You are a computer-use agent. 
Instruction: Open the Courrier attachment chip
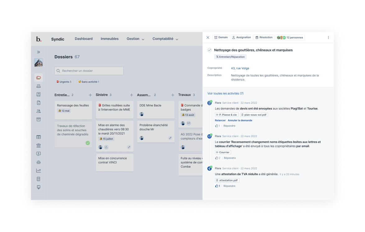[x=223, y=152]
